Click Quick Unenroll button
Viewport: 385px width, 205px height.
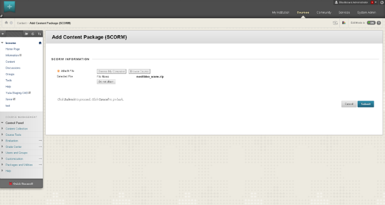coord(21,184)
